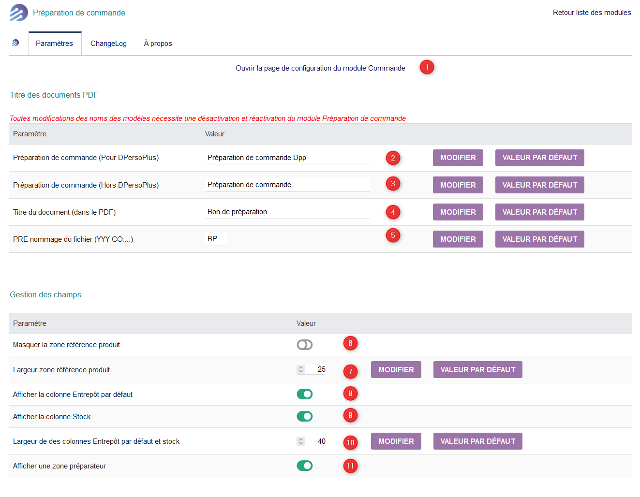Click red marker number 6
Image resolution: width=640 pixels, height=497 pixels.
click(x=350, y=343)
